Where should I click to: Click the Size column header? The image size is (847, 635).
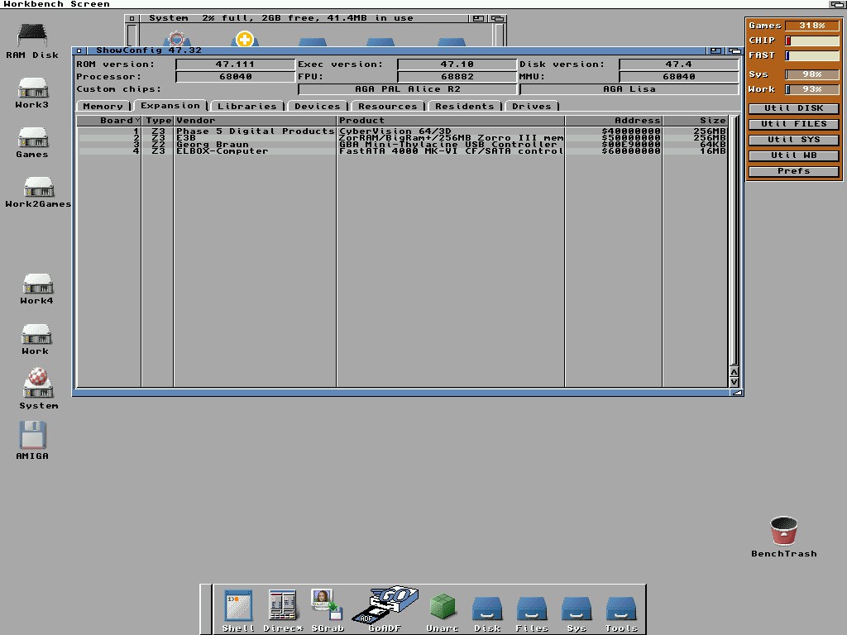(x=695, y=121)
